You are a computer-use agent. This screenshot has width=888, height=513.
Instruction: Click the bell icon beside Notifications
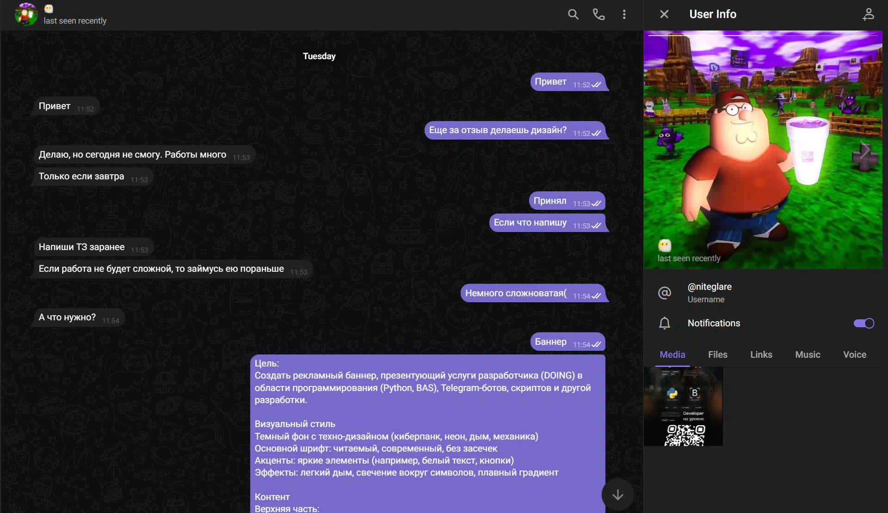click(665, 323)
